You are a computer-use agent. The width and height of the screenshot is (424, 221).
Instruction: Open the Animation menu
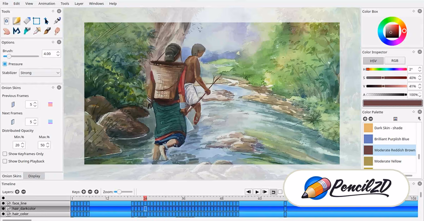point(47,4)
